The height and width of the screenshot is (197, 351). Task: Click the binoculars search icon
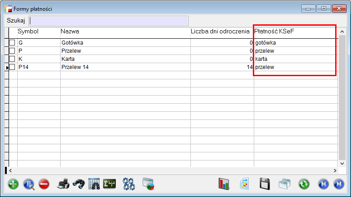click(79, 183)
